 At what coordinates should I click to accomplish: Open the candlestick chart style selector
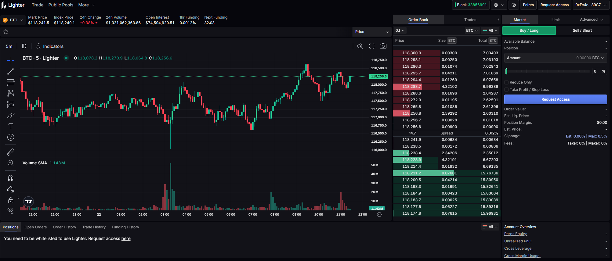[24, 46]
